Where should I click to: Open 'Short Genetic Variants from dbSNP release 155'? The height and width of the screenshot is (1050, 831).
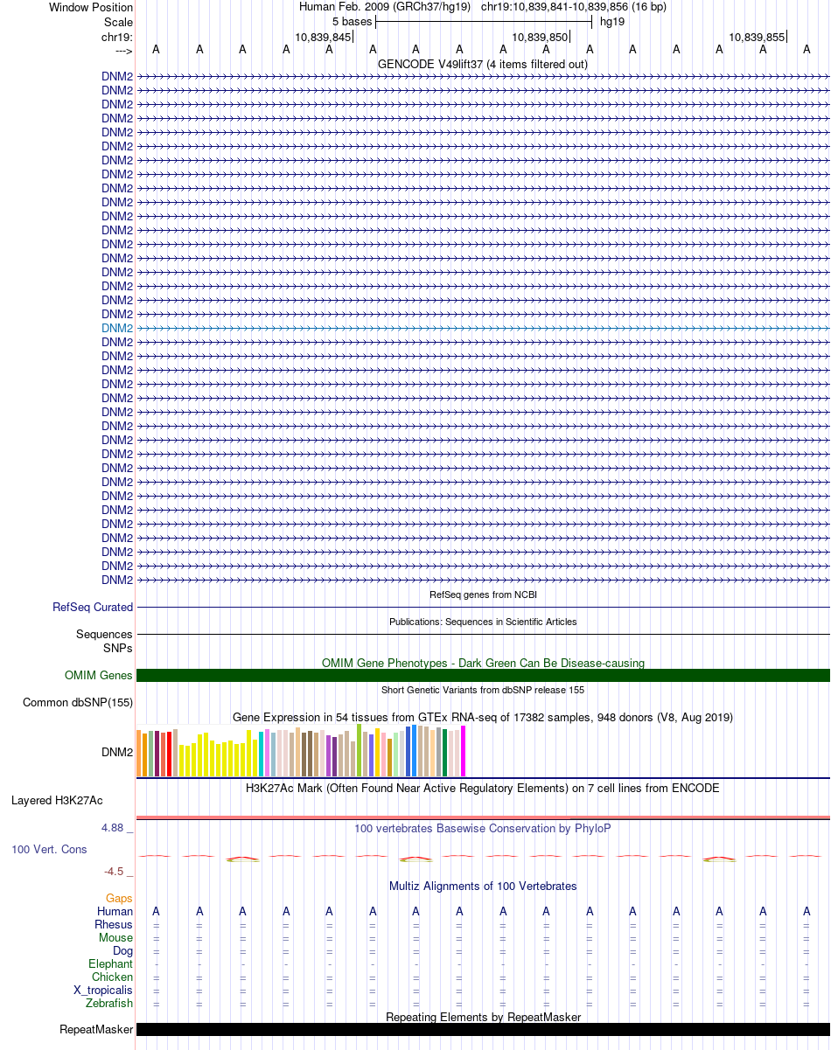click(483, 690)
